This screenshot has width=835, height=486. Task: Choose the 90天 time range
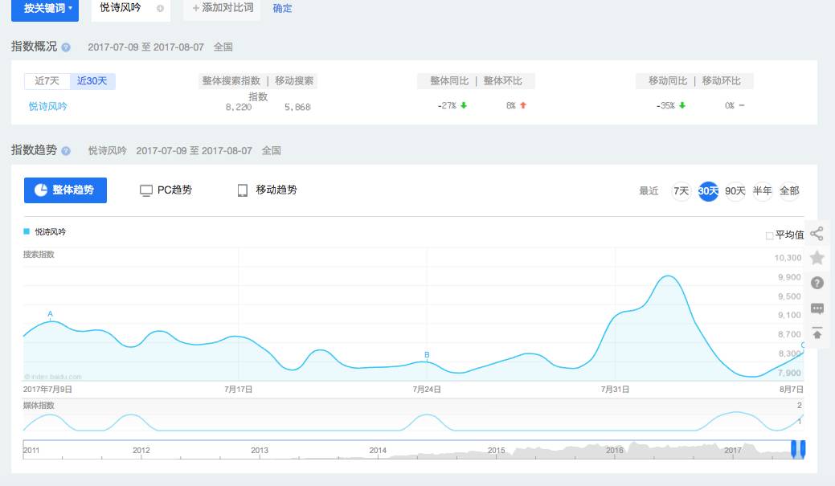click(735, 190)
